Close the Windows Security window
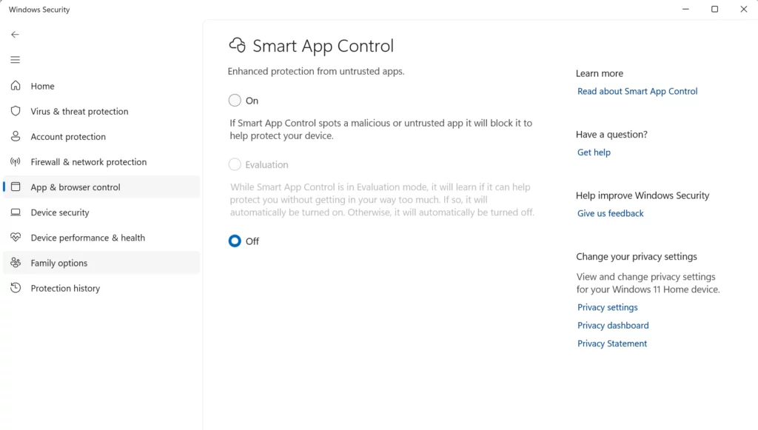Screen dimensions: 758x430 (x=743, y=9)
